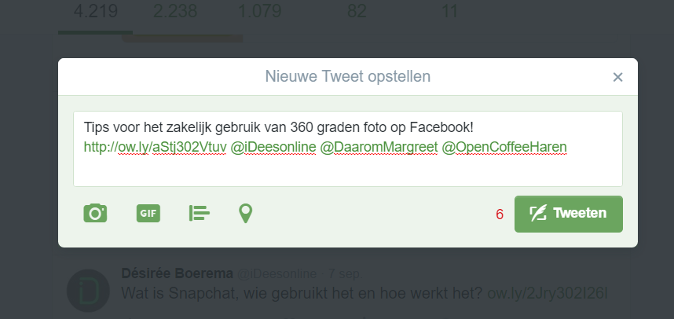674x319 pixels.
Task: Close the Nieuwe Tweet opstellen dialog
Action: pos(617,77)
